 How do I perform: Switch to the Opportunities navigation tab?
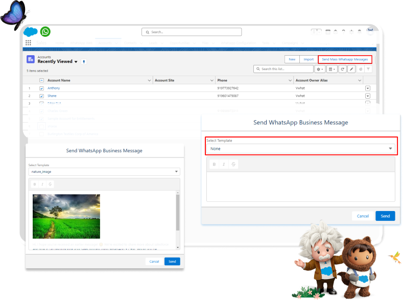coord(180,43)
